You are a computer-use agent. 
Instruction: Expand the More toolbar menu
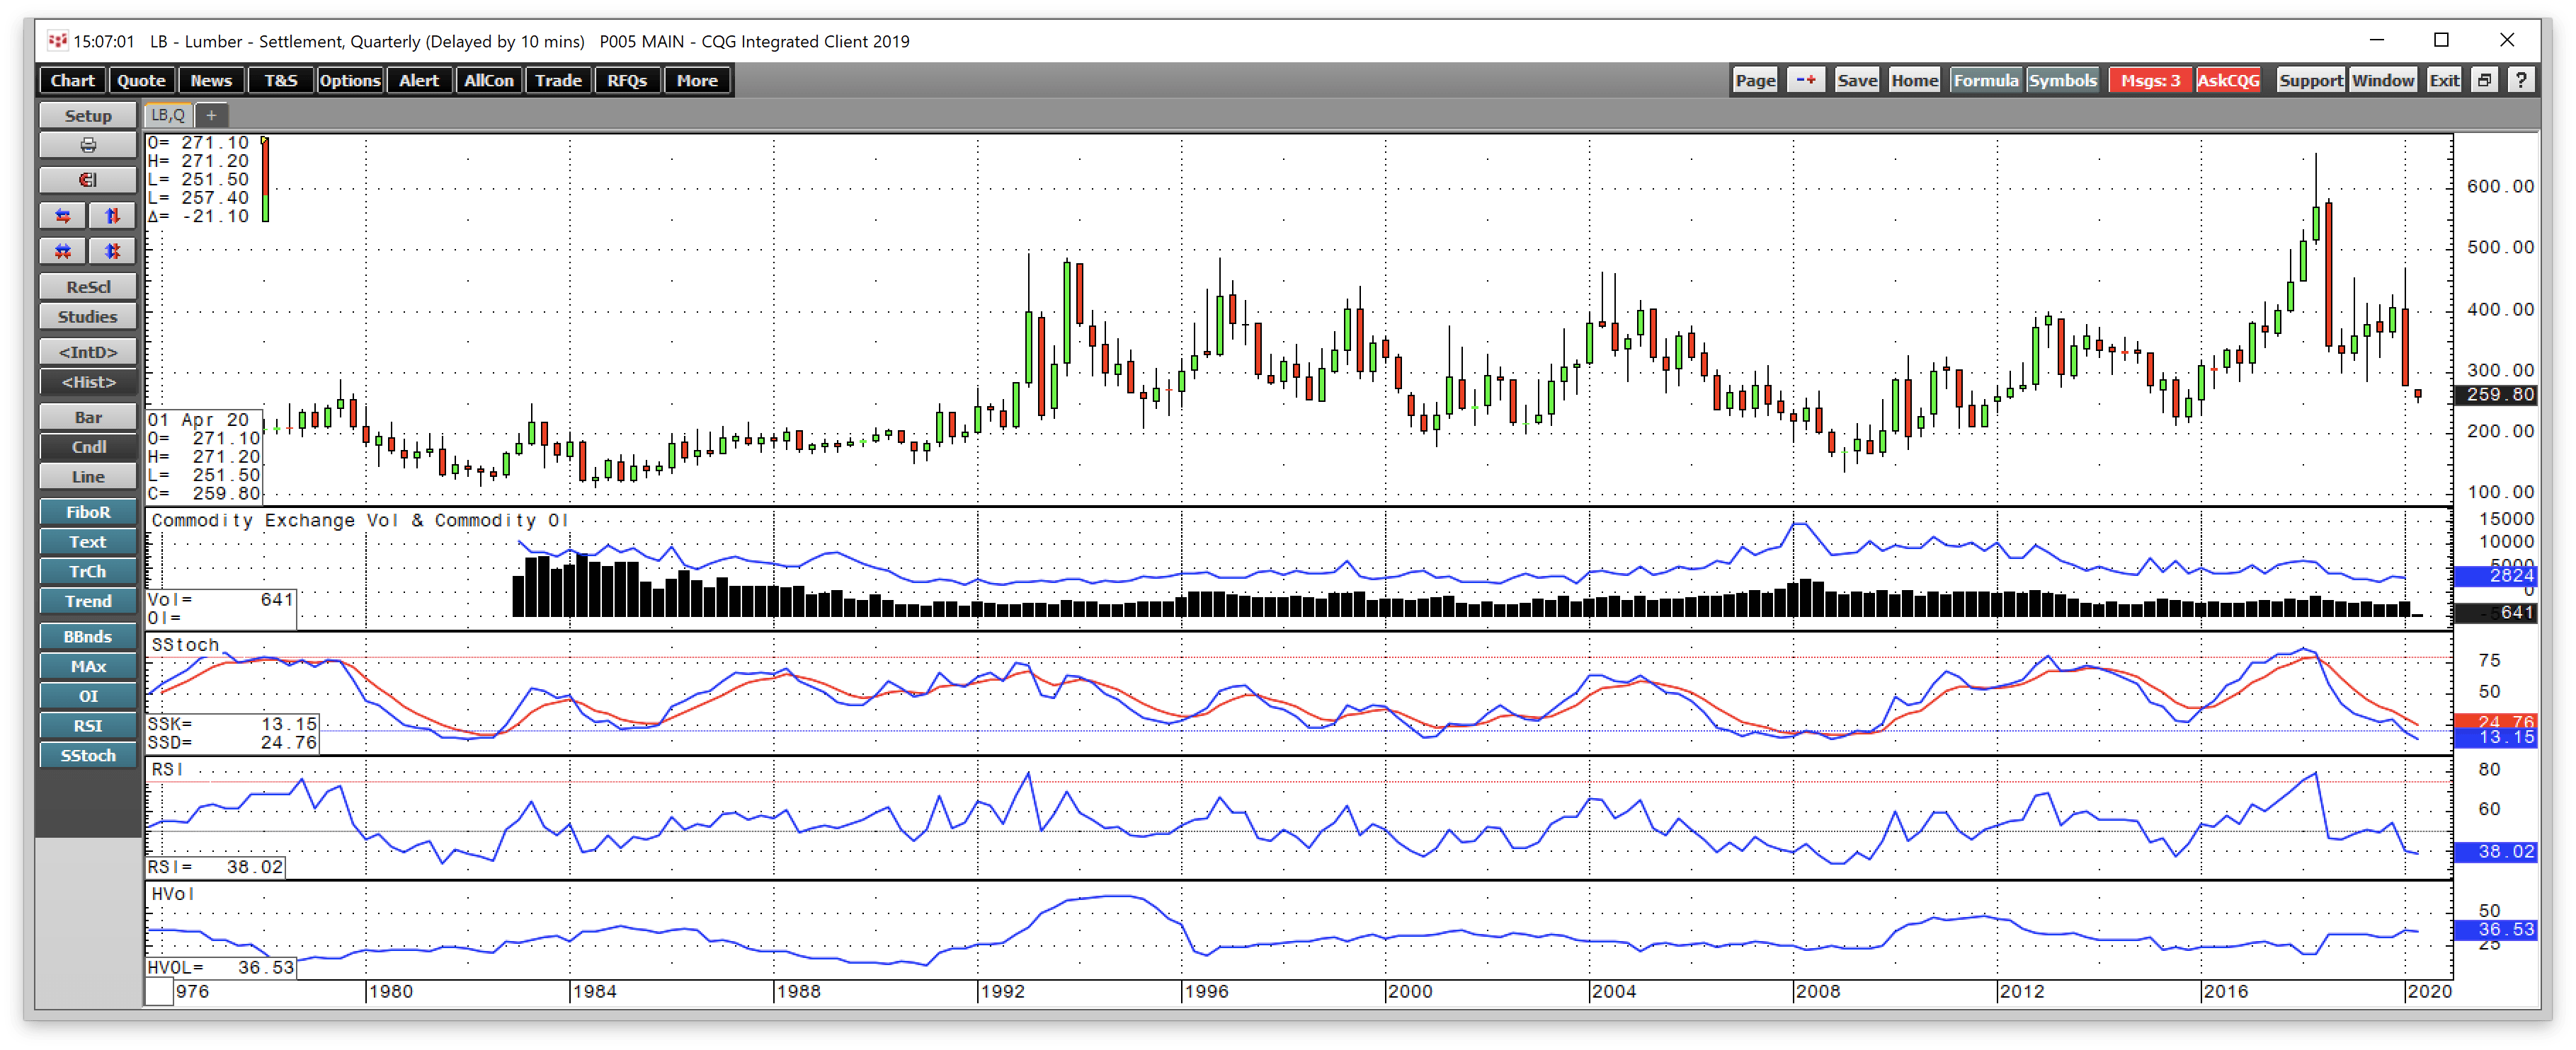696,80
